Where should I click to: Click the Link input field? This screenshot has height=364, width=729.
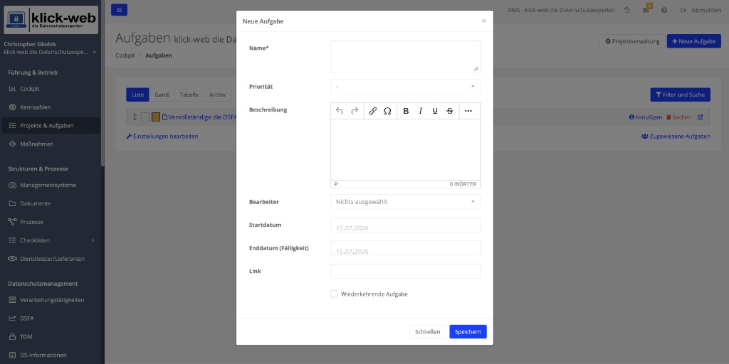(405, 271)
